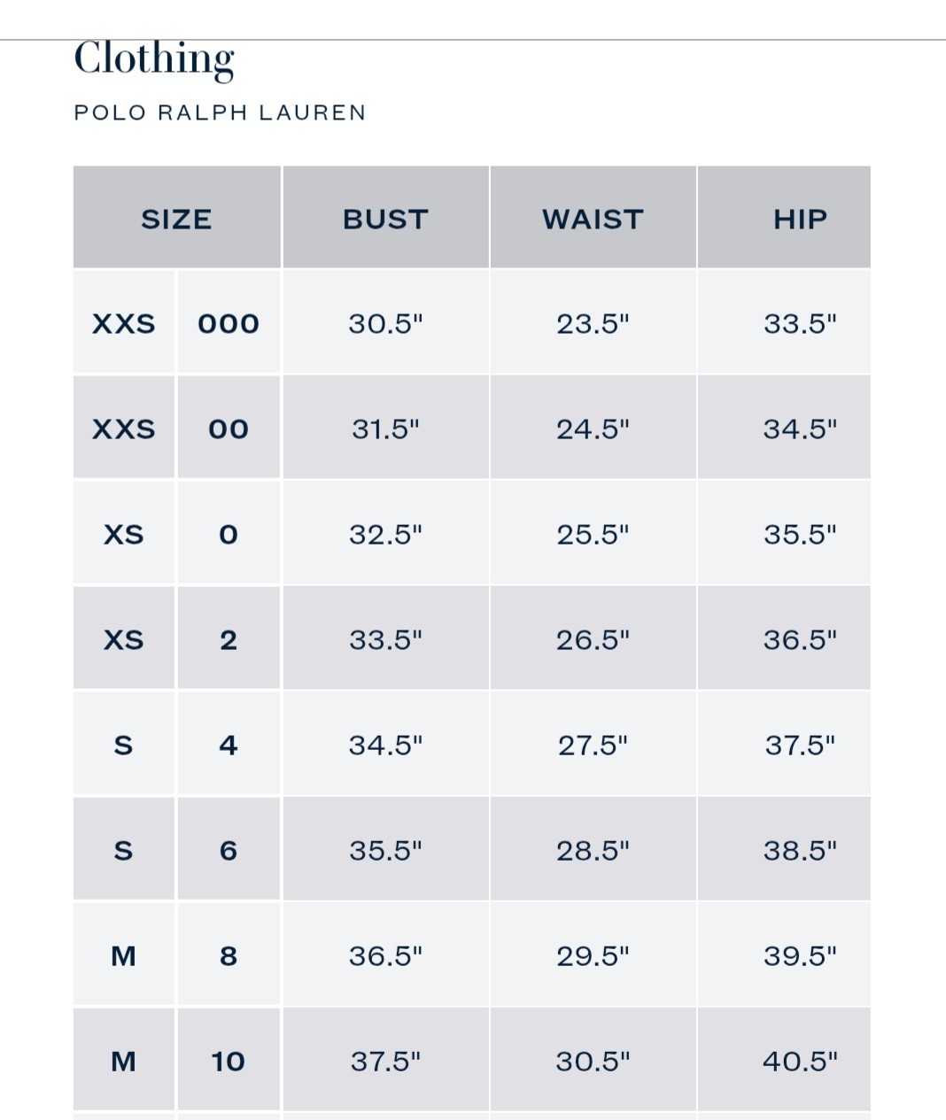The image size is (946, 1120).
Task: Click the 000 size cell
Action: click(229, 323)
